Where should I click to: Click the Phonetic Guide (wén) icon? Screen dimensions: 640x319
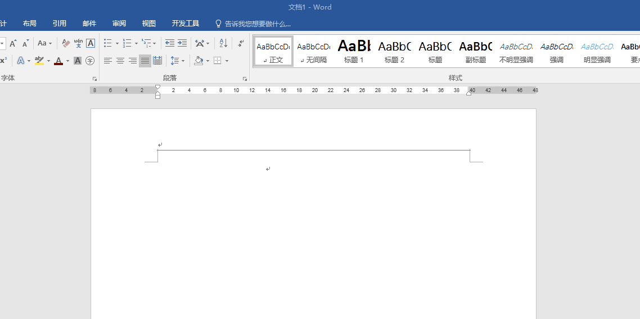coord(78,43)
